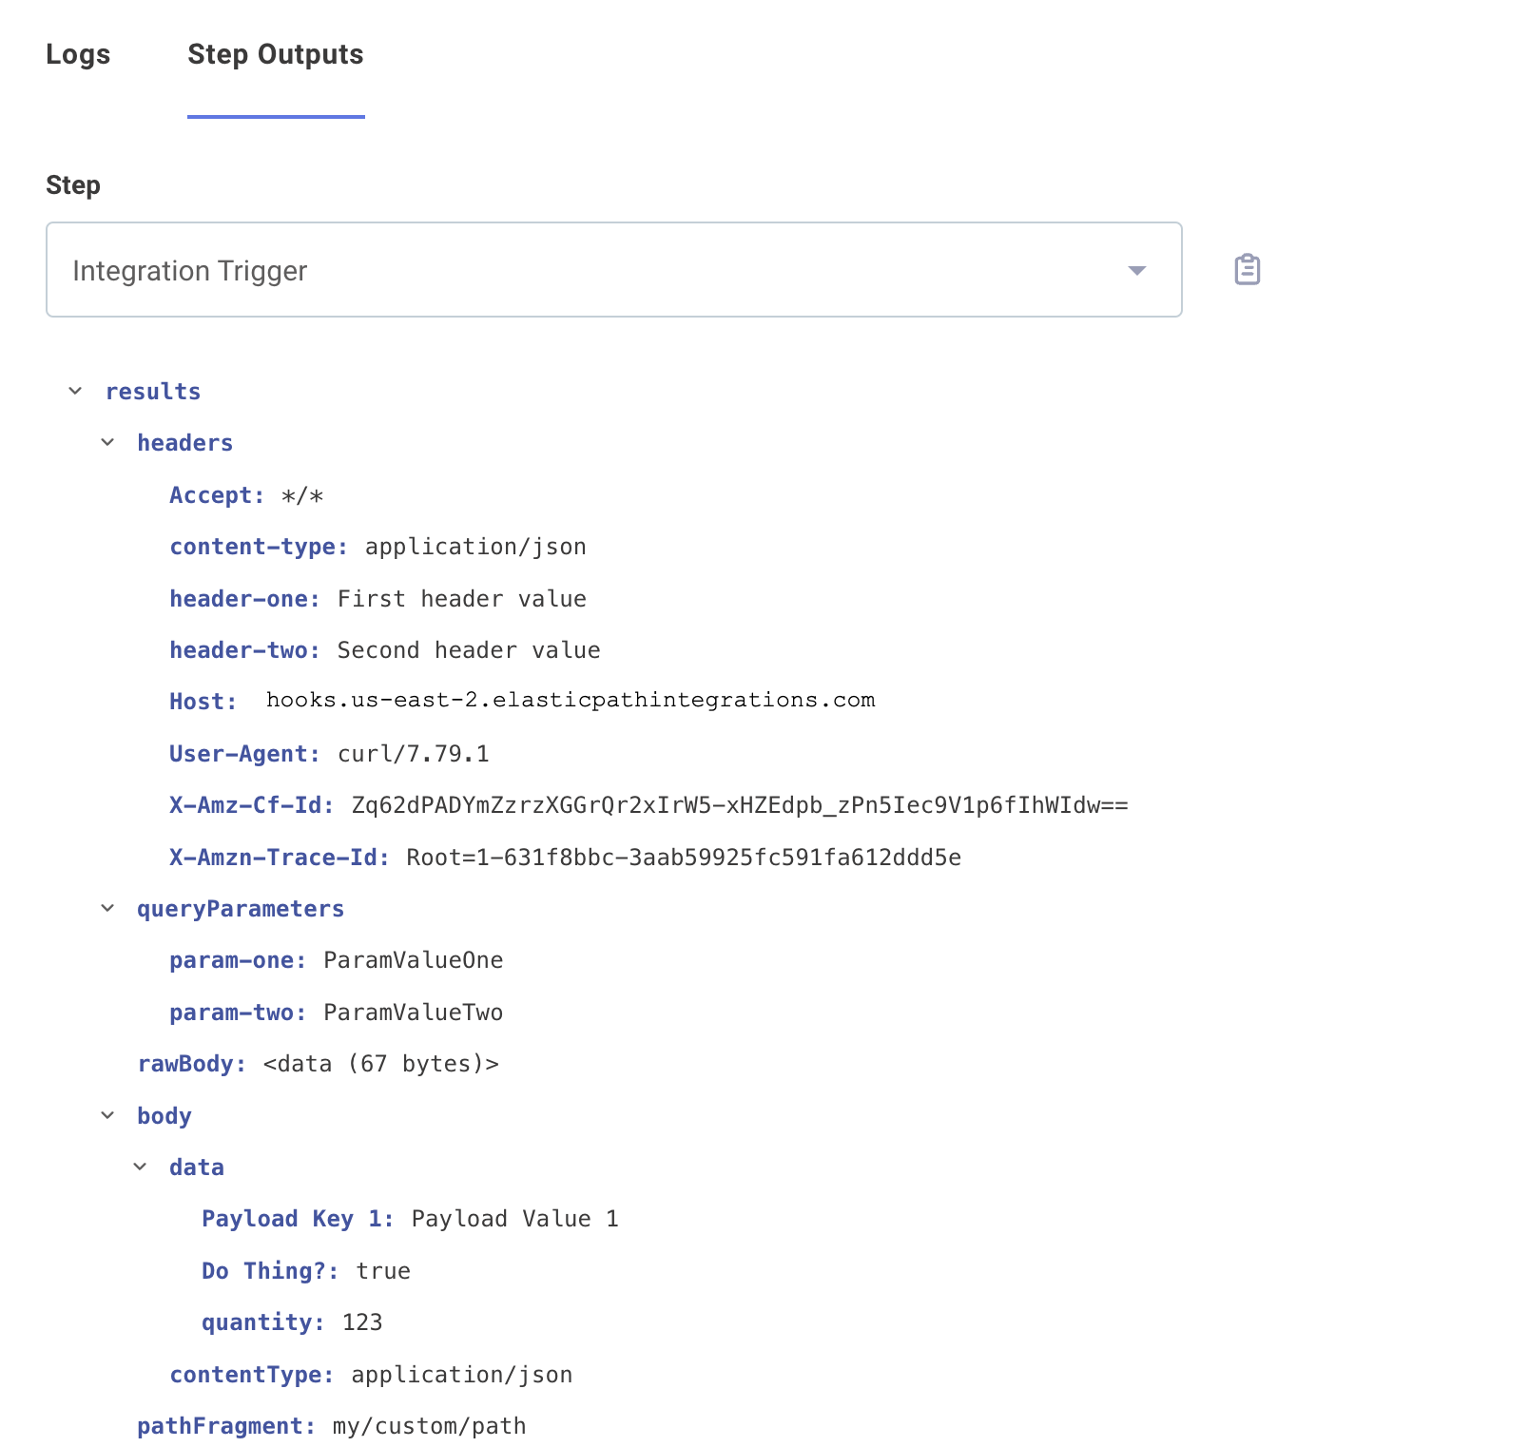1529x1447 pixels.
Task: Click the 'true' value
Action: 383,1271
